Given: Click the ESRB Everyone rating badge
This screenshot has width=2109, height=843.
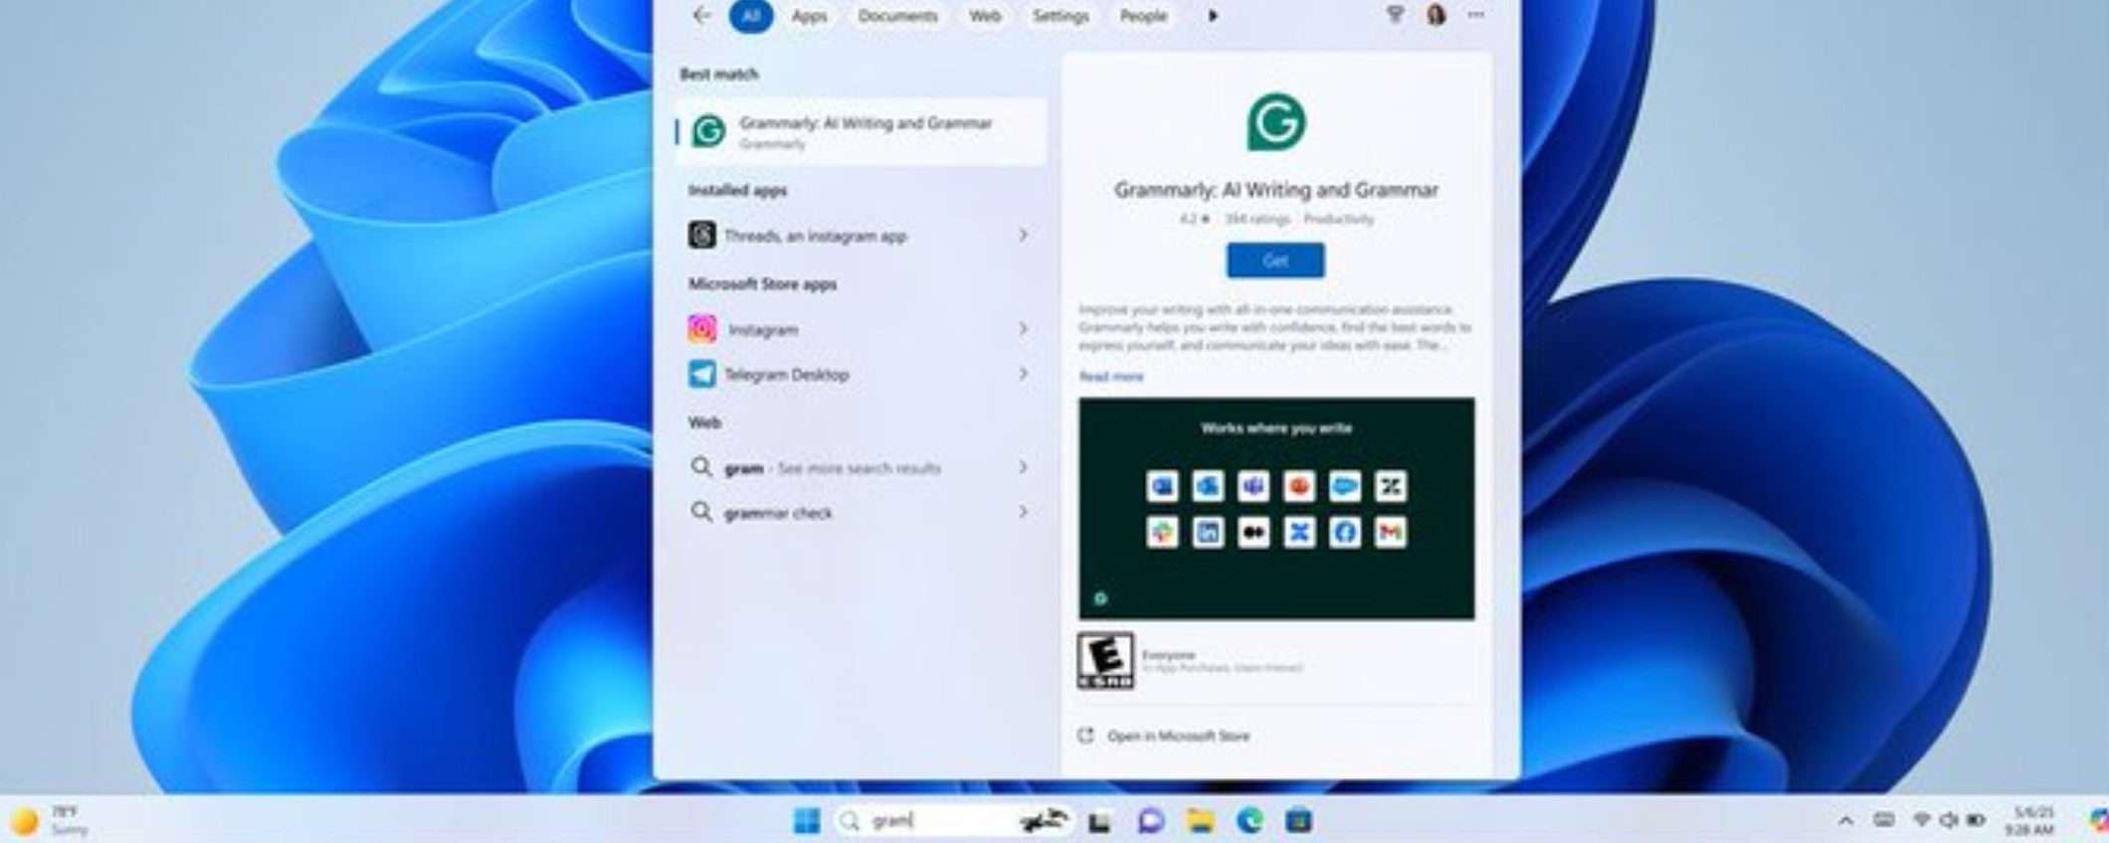Looking at the screenshot, I should tap(1105, 660).
